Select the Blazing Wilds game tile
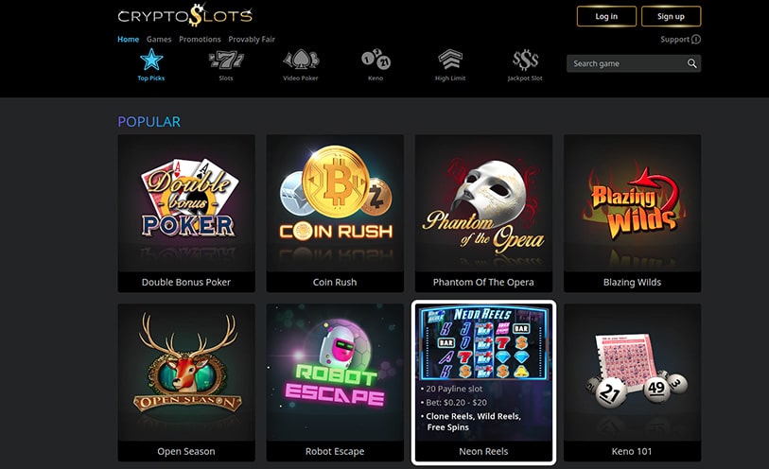This screenshot has height=469, width=769. (632, 213)
